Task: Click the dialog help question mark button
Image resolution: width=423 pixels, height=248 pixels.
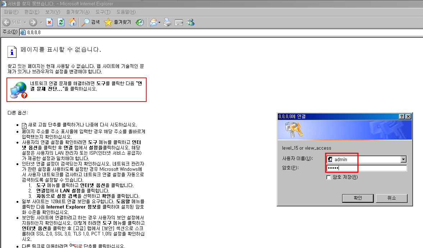Action: [x=402, y=116]
